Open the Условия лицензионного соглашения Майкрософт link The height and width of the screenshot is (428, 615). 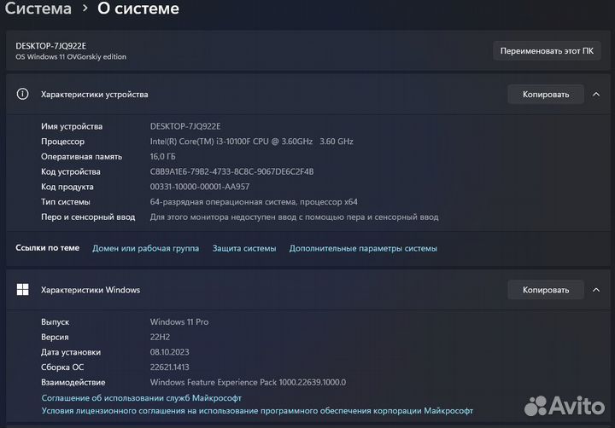pyautogui.click(x=257, y=410)
